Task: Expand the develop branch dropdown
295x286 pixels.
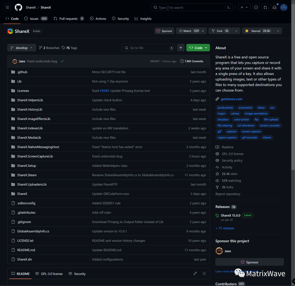Action: [22, 48]
